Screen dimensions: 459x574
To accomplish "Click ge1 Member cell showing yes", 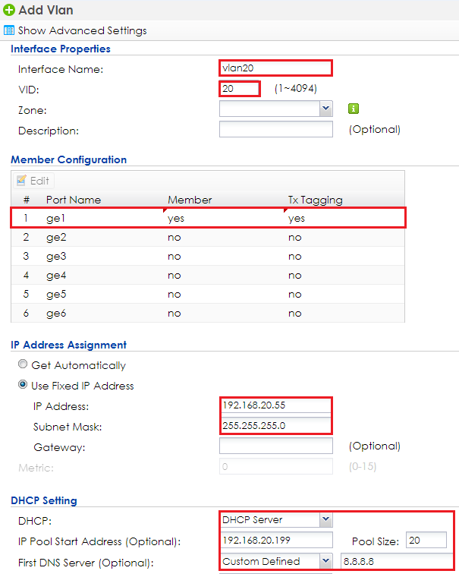I will coord(176,219).
